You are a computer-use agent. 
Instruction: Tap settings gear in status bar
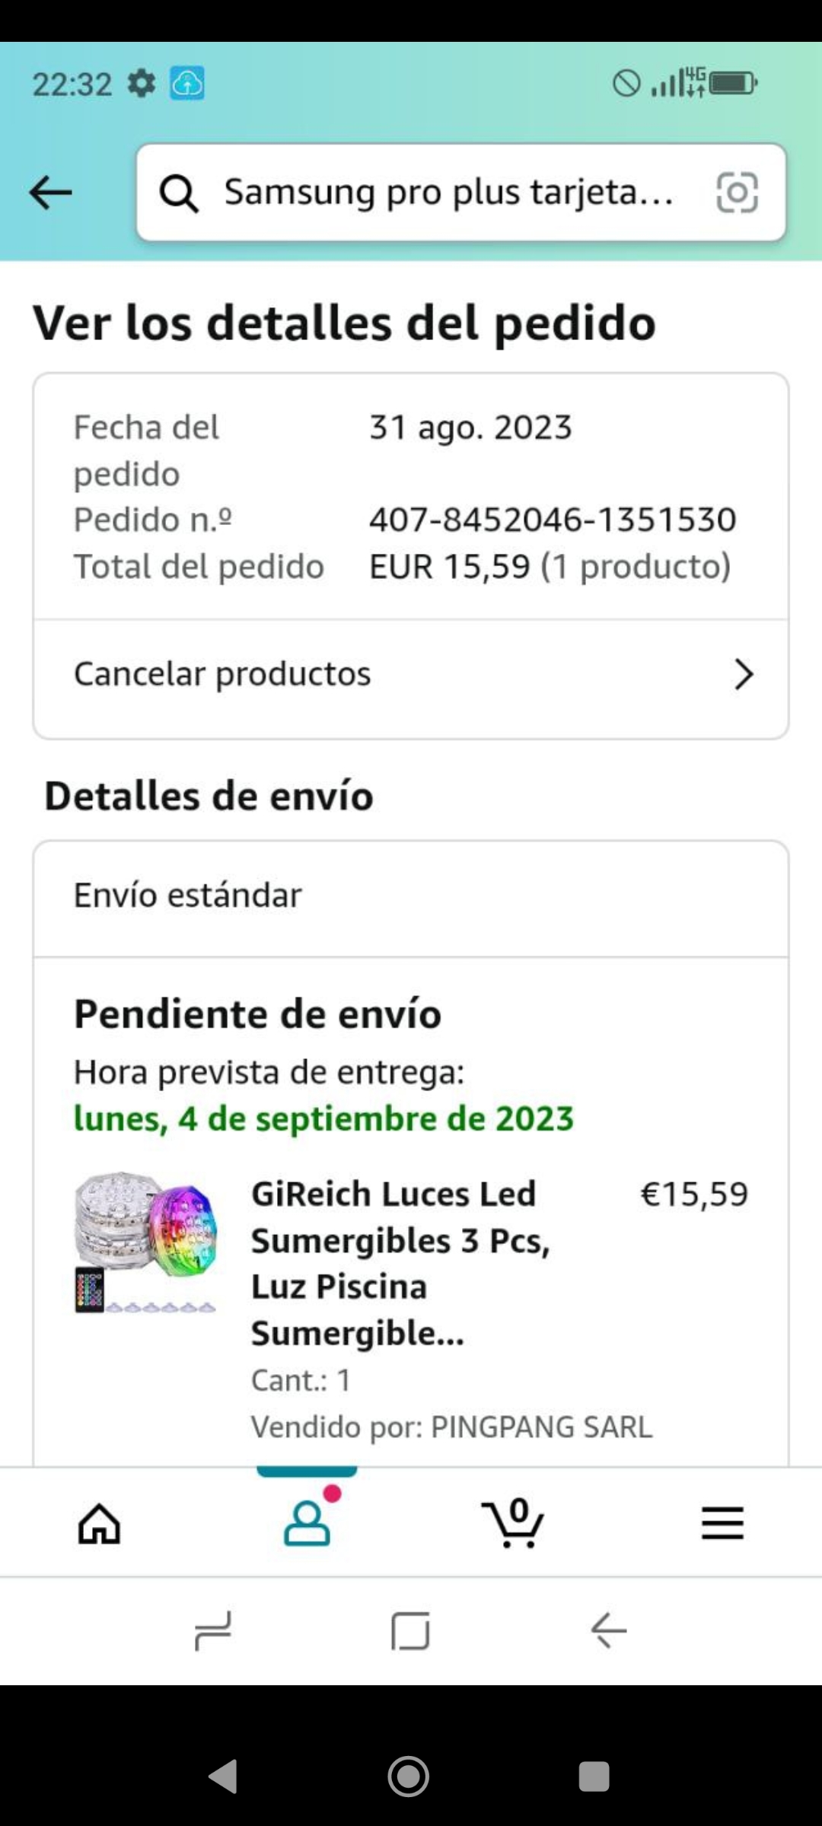point(141,83)
